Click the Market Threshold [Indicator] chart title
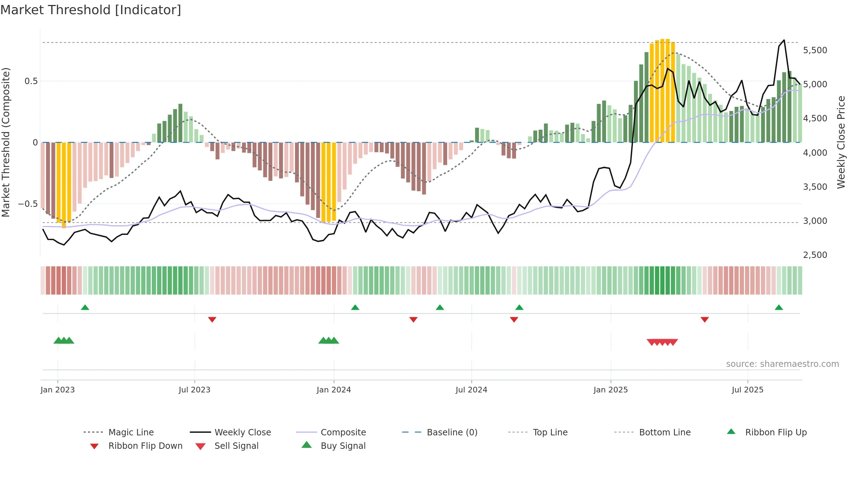The image size is (851, 479). (91, 10)
